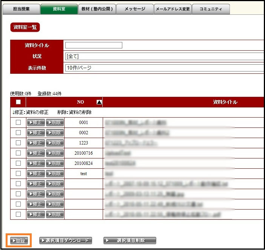Sort list by NO column arrow icon
Image resolution: width=265 pixels, height=250 pixels.
coord(99,102)
